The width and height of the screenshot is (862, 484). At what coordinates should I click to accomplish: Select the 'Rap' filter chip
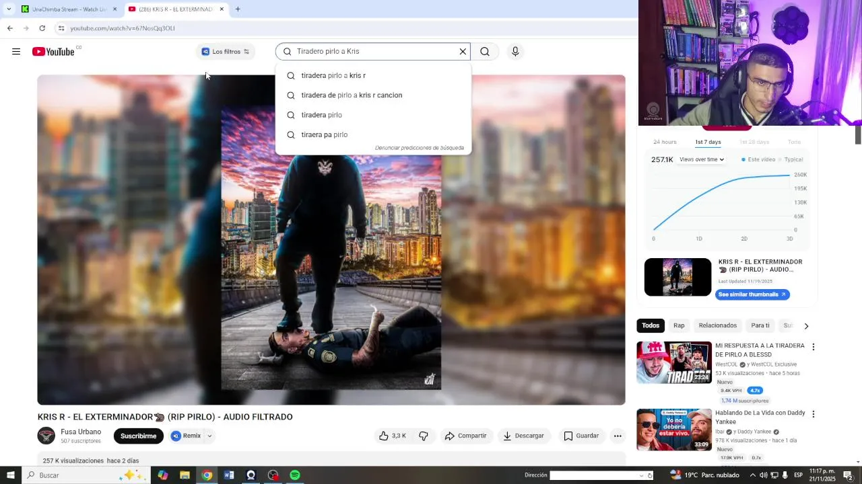679,325
